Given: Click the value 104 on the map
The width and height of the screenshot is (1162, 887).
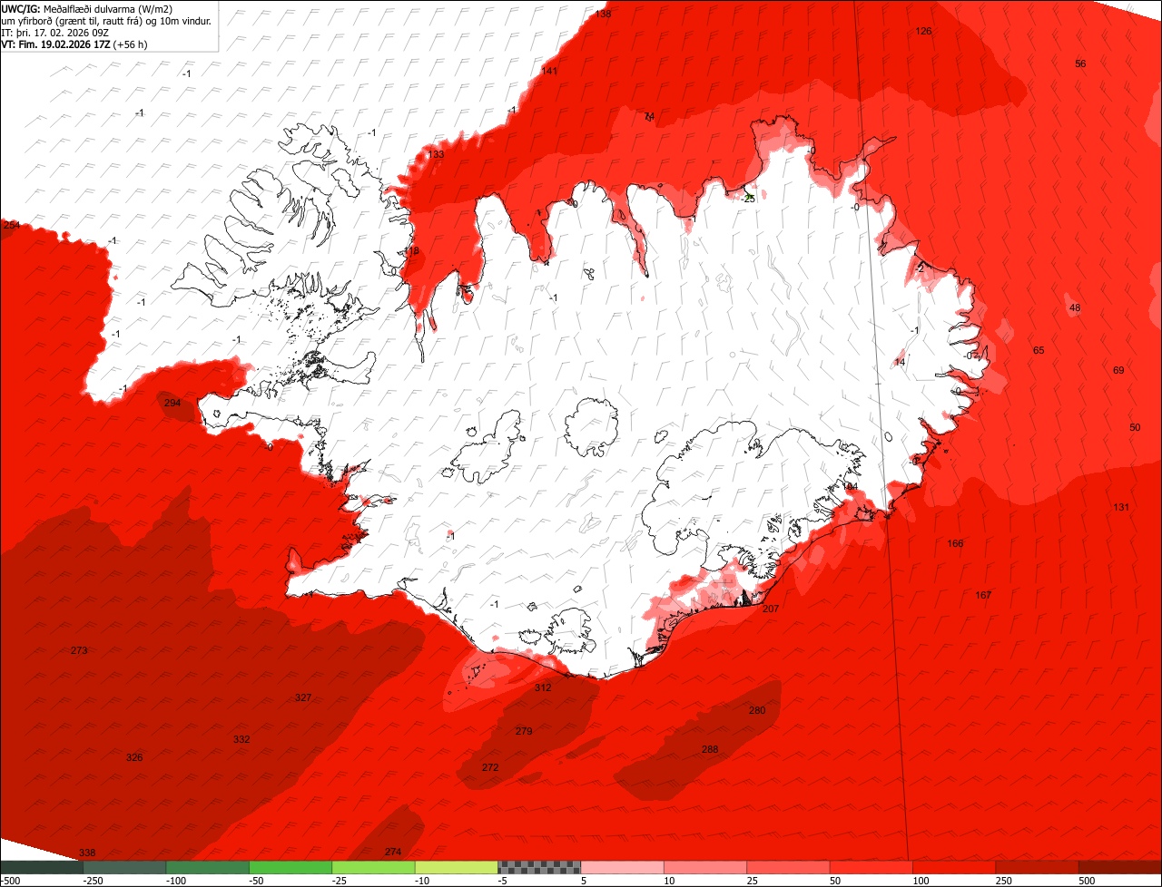Looking at the screenshot, I should [850, 487].
